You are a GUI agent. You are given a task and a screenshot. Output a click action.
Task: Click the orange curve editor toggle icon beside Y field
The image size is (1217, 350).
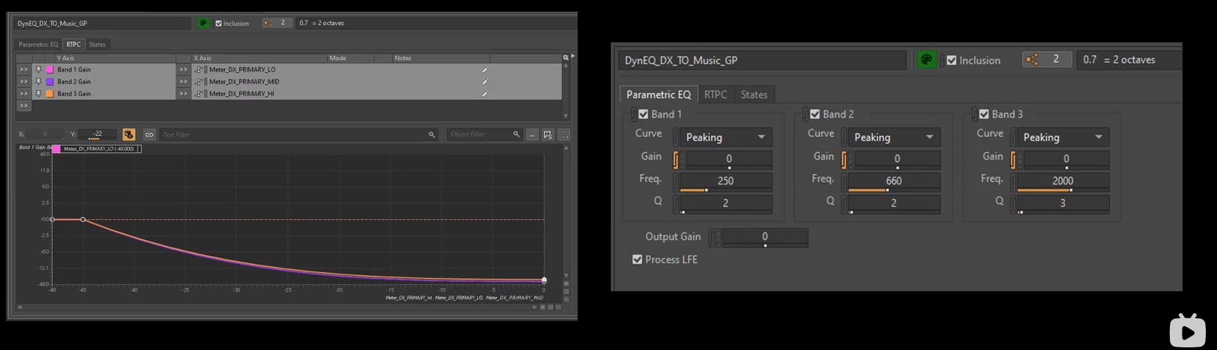coord(129,135)
